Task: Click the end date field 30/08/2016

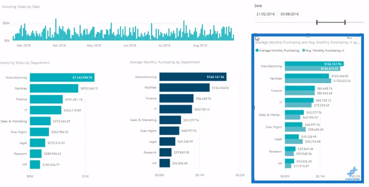Action: [x=290, y=14]
